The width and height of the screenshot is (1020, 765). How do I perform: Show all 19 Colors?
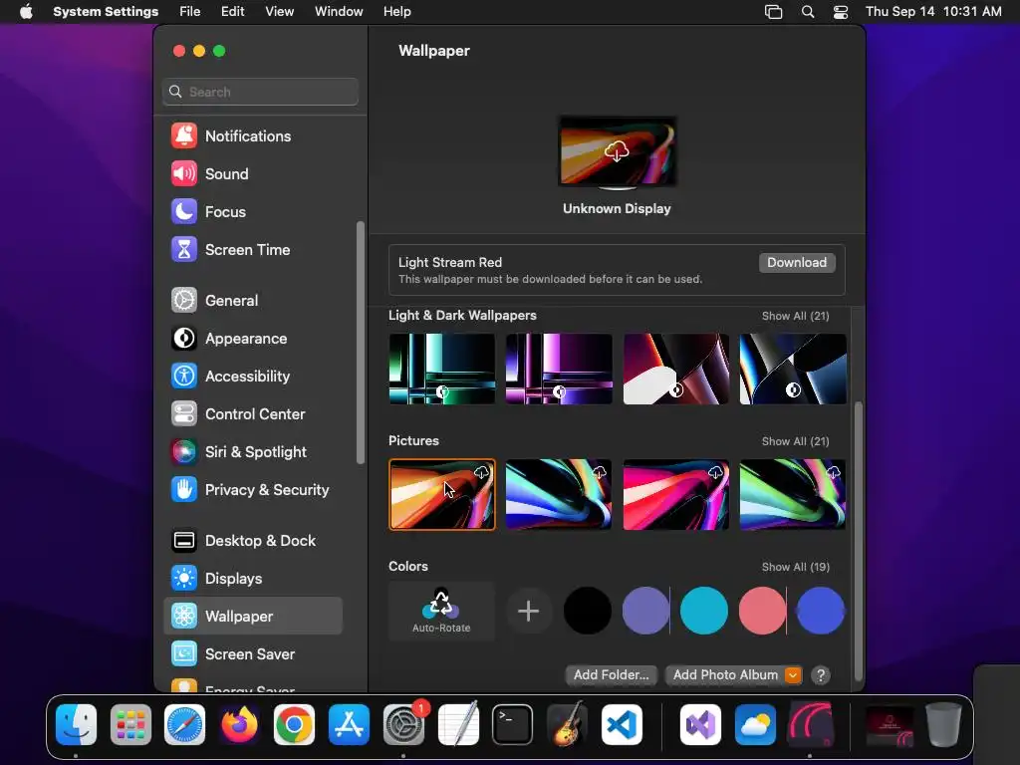[796, 567]
